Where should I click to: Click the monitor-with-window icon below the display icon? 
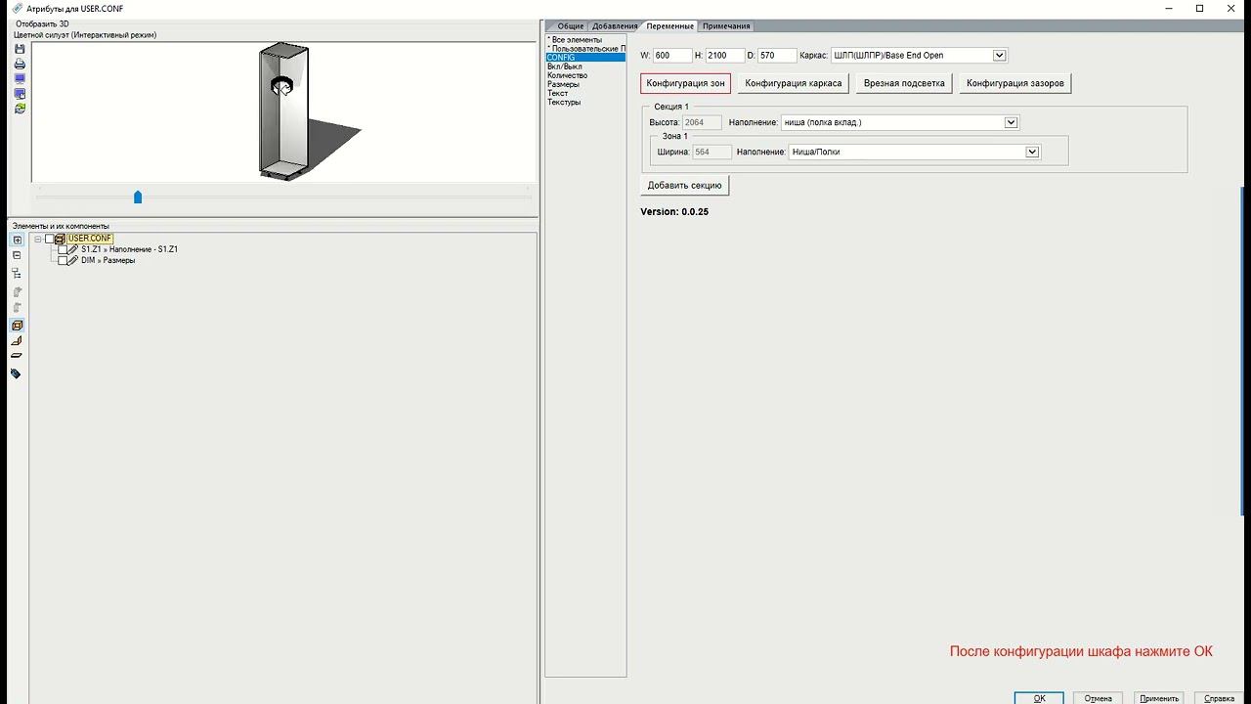(x=20, y=94)
